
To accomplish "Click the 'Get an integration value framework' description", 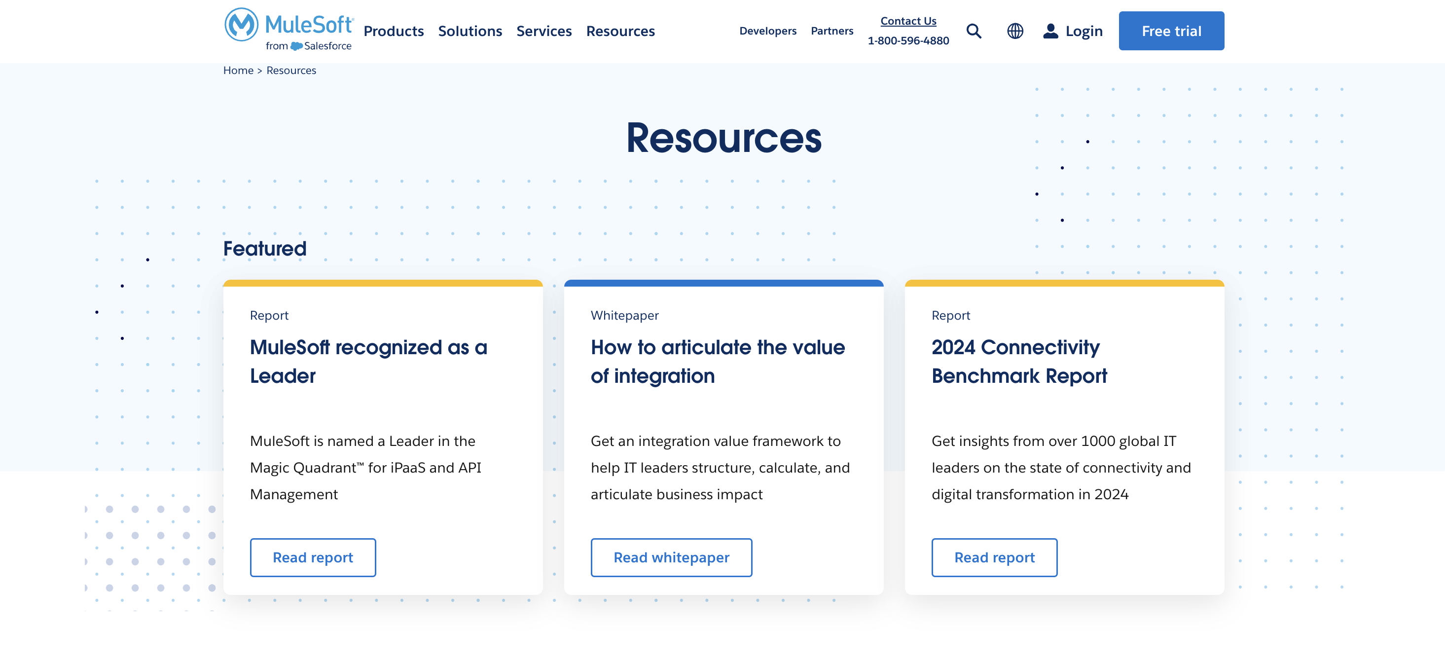I will tap(720, 467).
